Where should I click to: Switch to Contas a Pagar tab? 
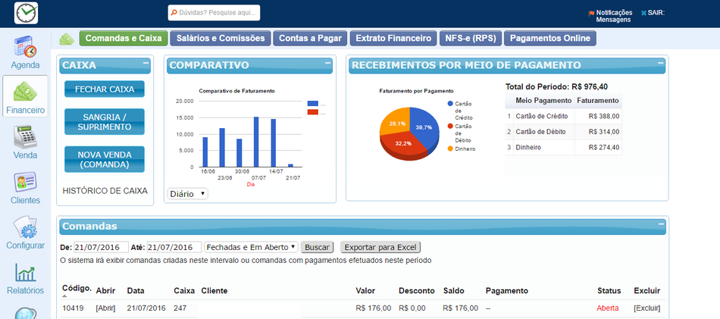310,38
